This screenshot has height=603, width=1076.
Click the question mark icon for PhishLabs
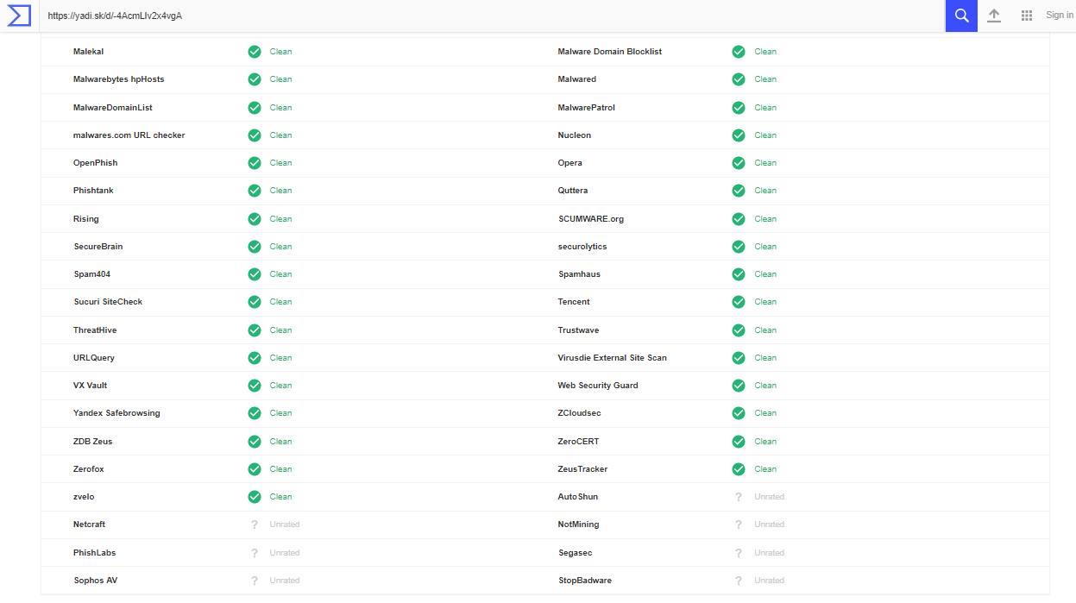click(x=255, y=553)
